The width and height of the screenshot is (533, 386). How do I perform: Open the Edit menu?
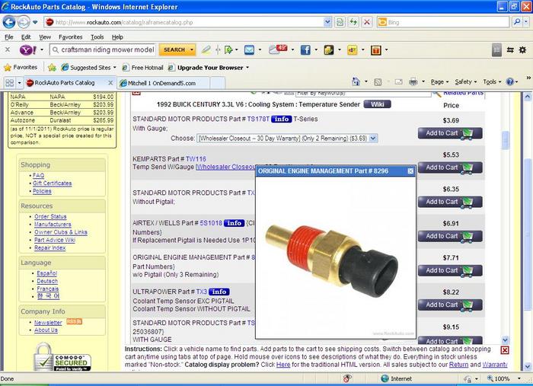pyautogui.click(x=25, y=37)
